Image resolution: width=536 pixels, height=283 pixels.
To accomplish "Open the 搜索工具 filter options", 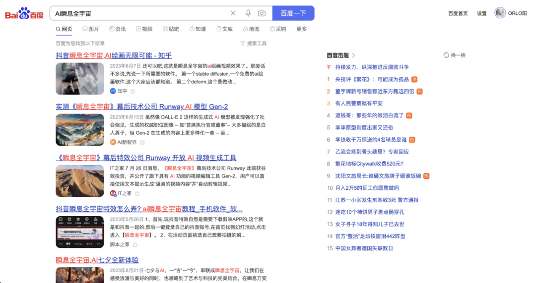I will click(x=253, y=44).
